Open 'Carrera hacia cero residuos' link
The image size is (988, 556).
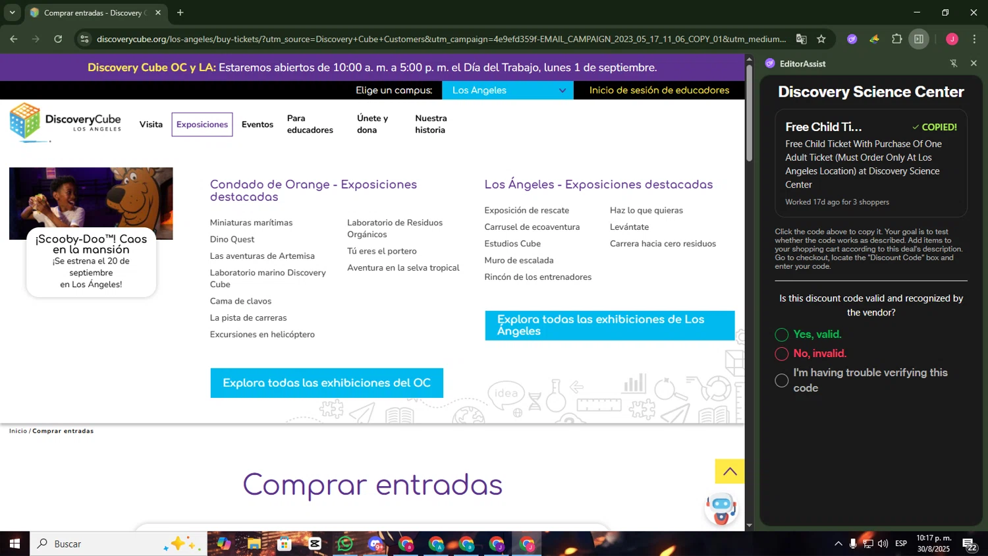pos(663,244)
